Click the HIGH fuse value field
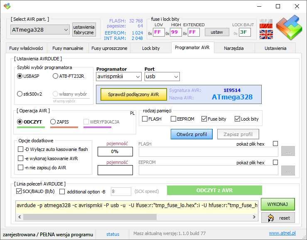Screen dimensions: 307x240 coord(176,32)
